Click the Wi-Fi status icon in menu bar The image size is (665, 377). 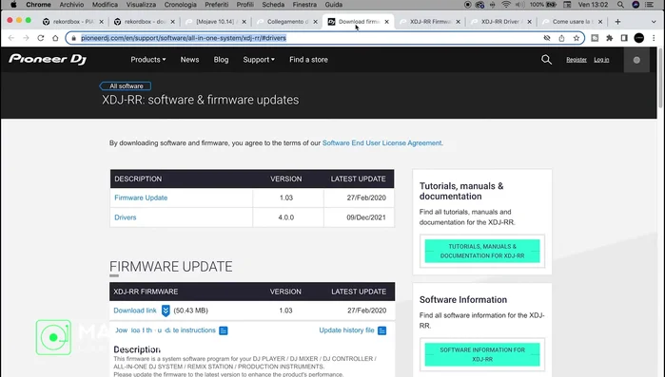(506, 5)
